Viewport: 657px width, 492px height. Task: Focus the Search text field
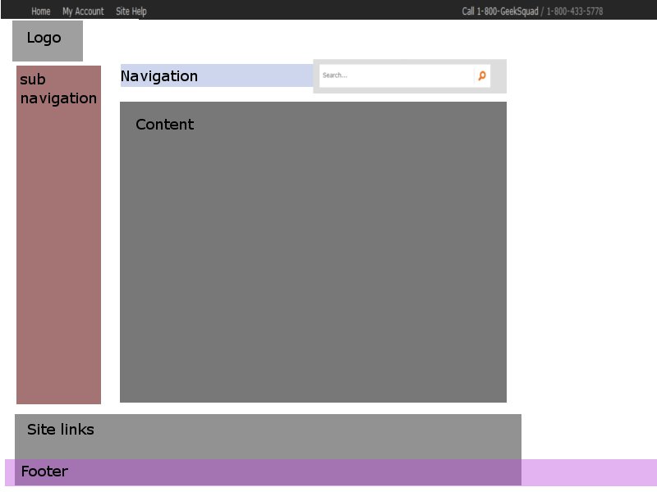(x=394, y=75)
